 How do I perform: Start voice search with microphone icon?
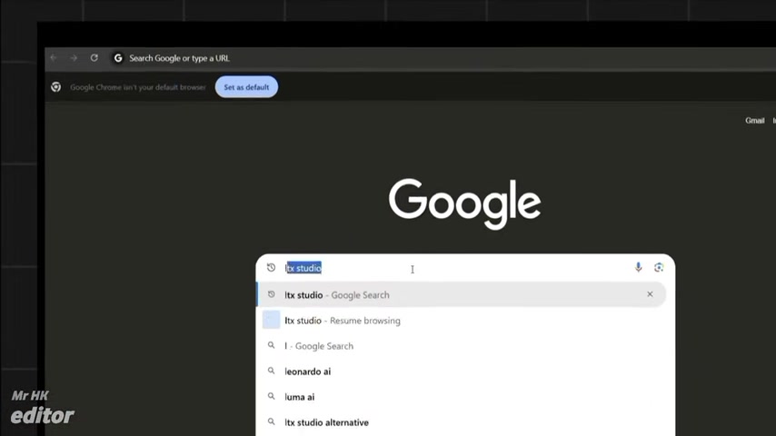pyautogui.click(x=638, y=267)
